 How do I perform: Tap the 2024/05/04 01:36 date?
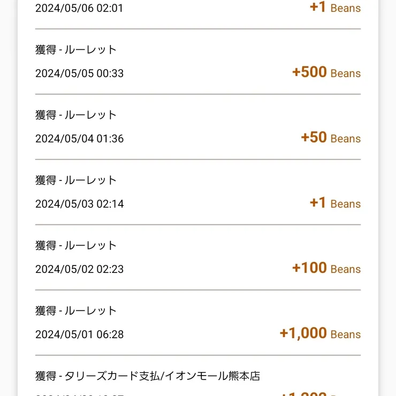point(79,139)
